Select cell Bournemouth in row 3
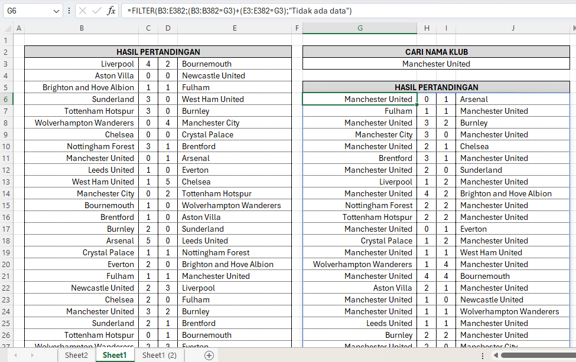 235,64
